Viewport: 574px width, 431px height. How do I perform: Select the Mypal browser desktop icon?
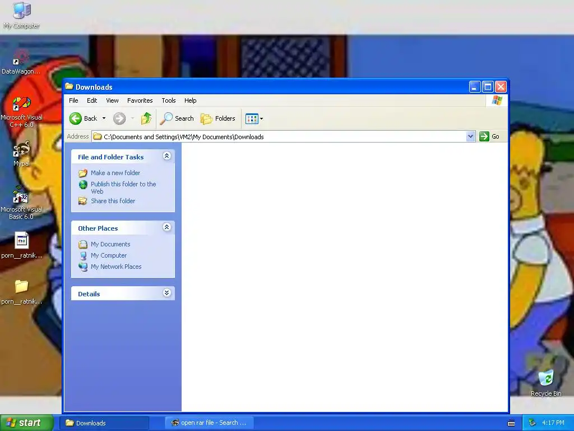[21, 154]
